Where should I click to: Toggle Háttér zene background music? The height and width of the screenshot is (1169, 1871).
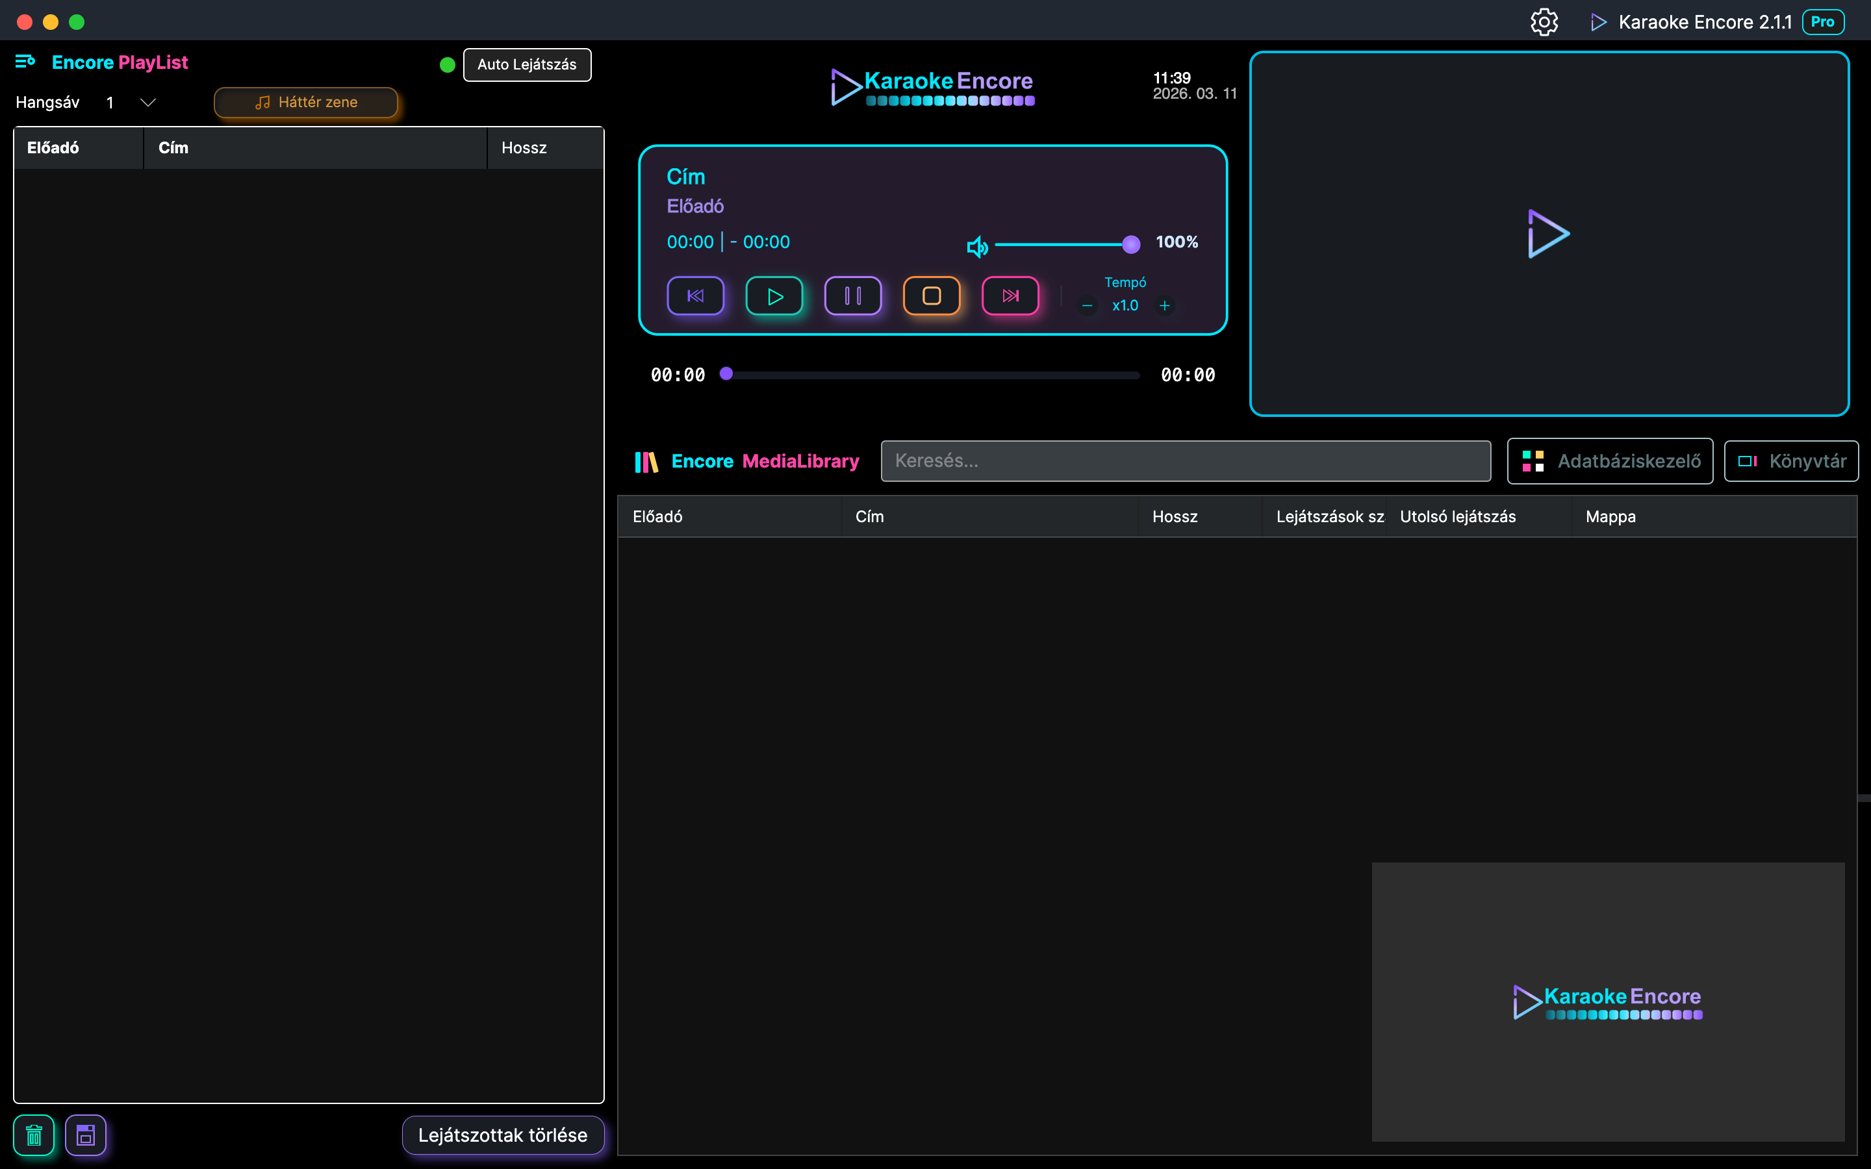click(x=306, y=102)
